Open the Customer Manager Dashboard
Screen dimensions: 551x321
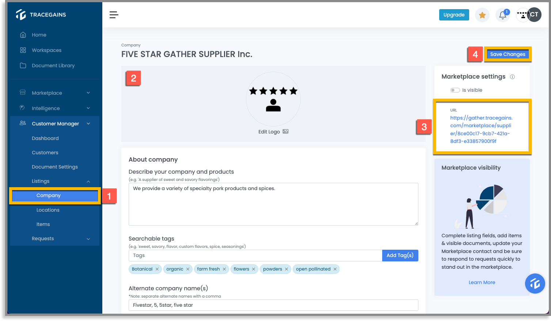point(45,138)
